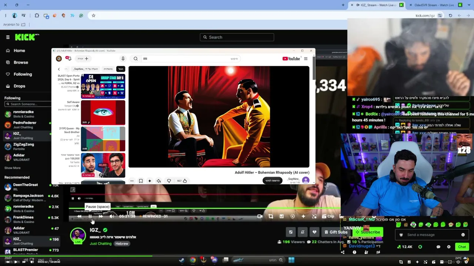
Task: Click the sparkle Ask icon under video
Action: click(x=150, y=181)
